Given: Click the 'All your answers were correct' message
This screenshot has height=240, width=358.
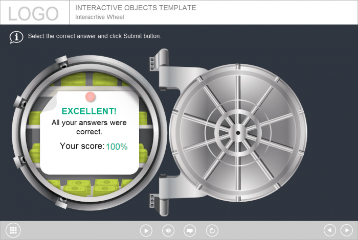Looking at the screenshot, I should pyautogui.click(x=89, y=127).
